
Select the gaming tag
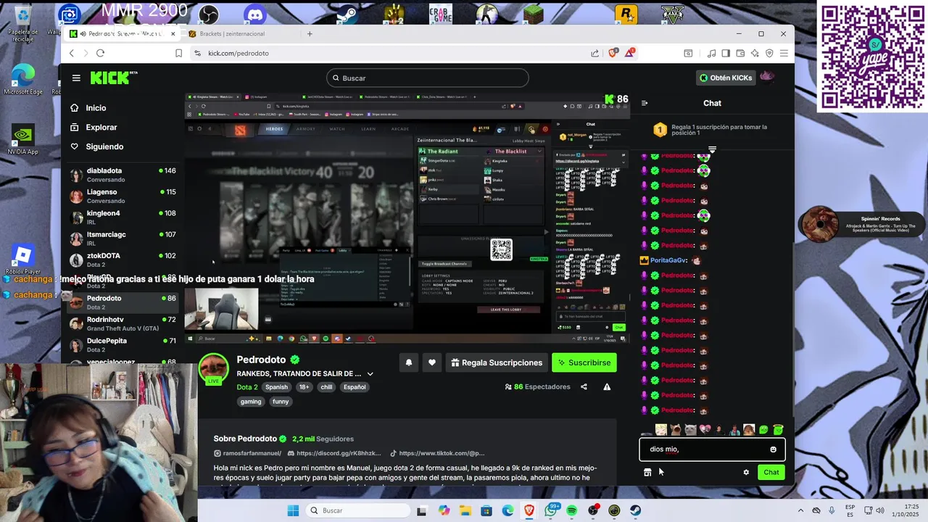(251, 402)
